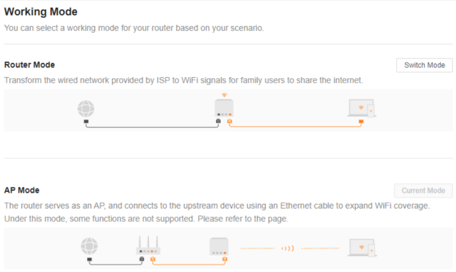Click the internet globe icon in AP Mode diagram
456x272 pixels.
tap(89, 247)
